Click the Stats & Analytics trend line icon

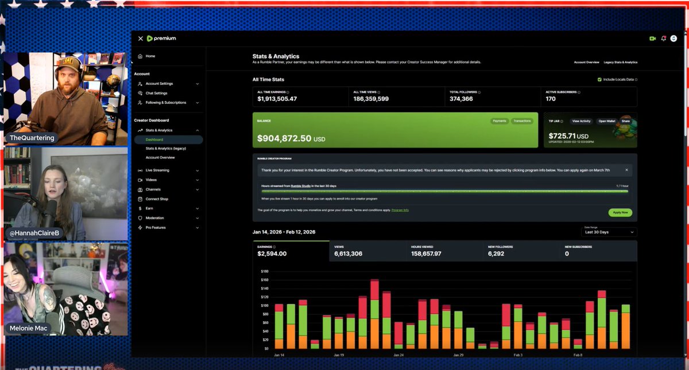coord(140,130)
